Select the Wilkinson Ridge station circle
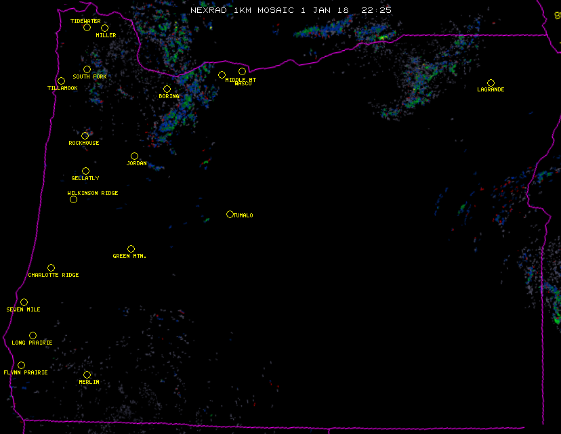Screen dimensions: 561x434 pyautogui.click(x=73, y=199)
